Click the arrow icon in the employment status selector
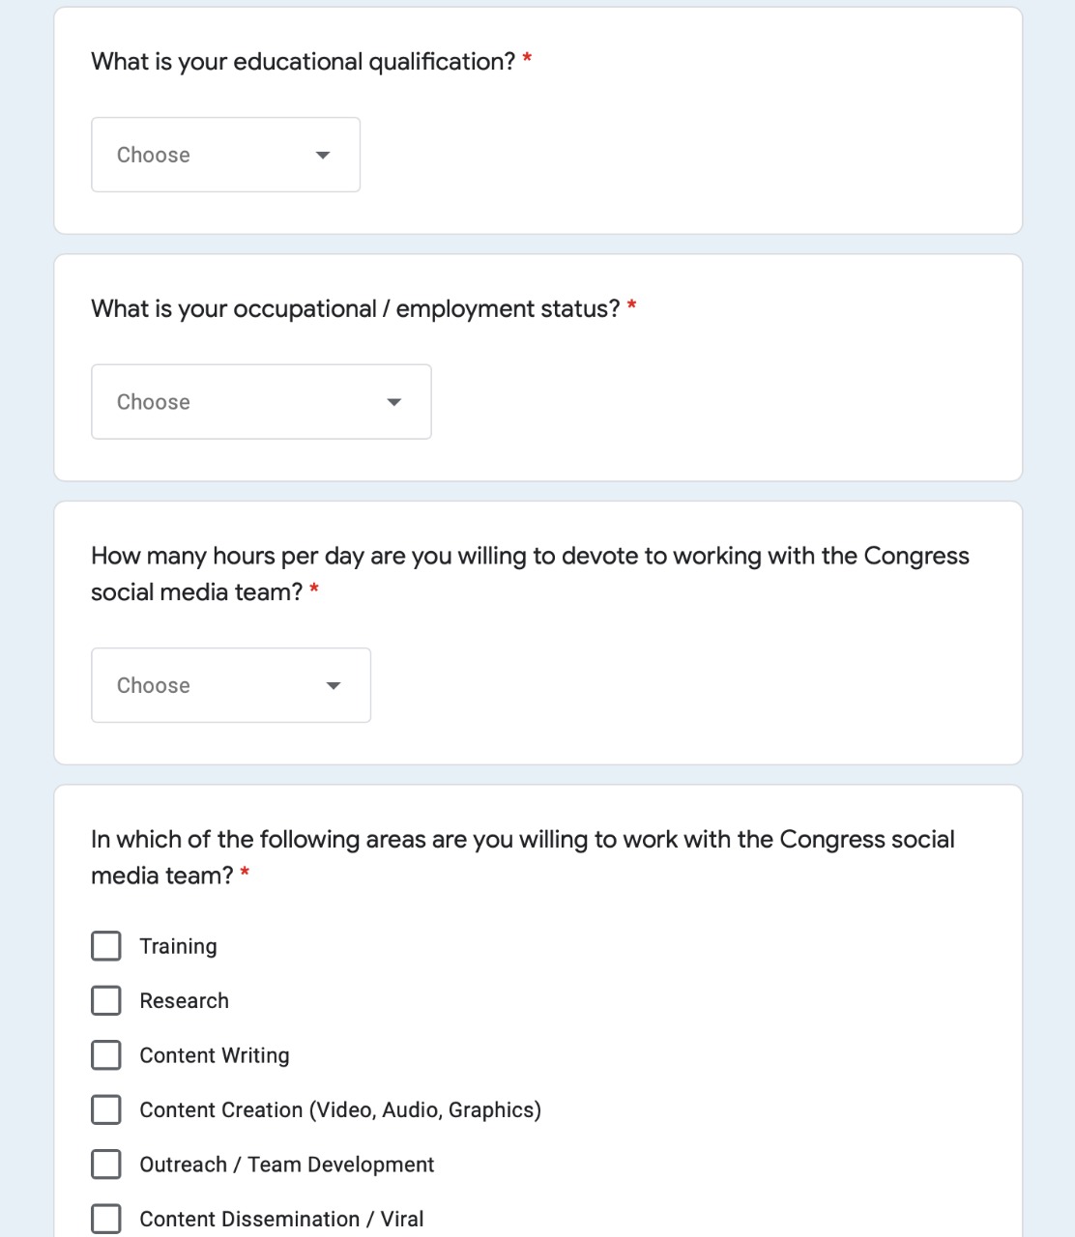Image resolution: width=1075 pixels, height=1237 pixels. pos(393,403)
